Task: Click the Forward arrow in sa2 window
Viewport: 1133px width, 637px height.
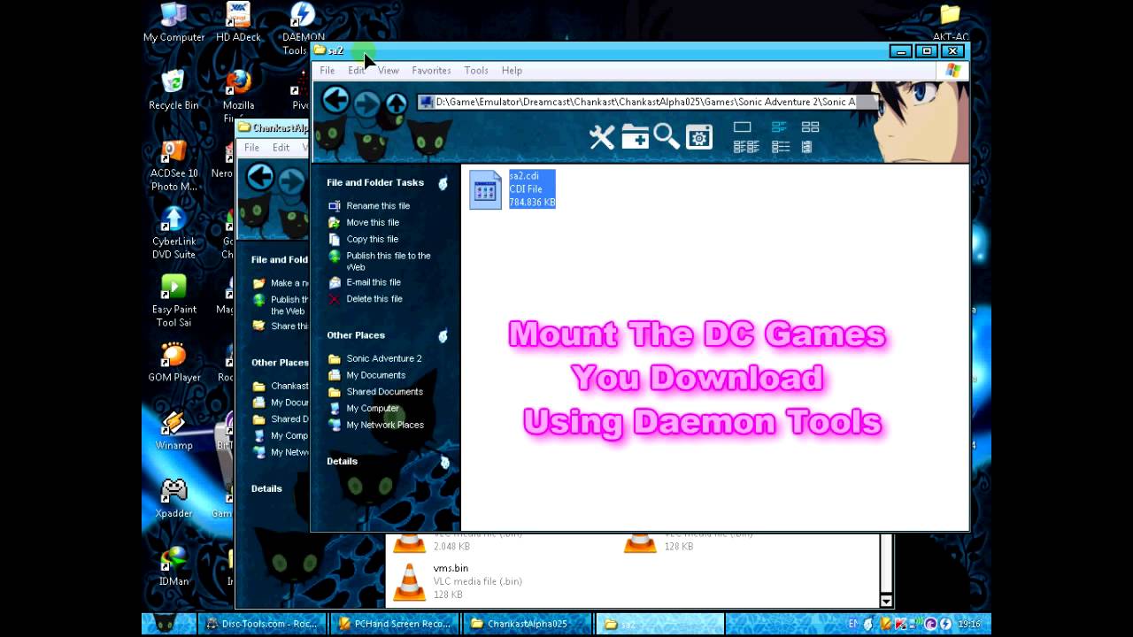Action: [366, 103]
